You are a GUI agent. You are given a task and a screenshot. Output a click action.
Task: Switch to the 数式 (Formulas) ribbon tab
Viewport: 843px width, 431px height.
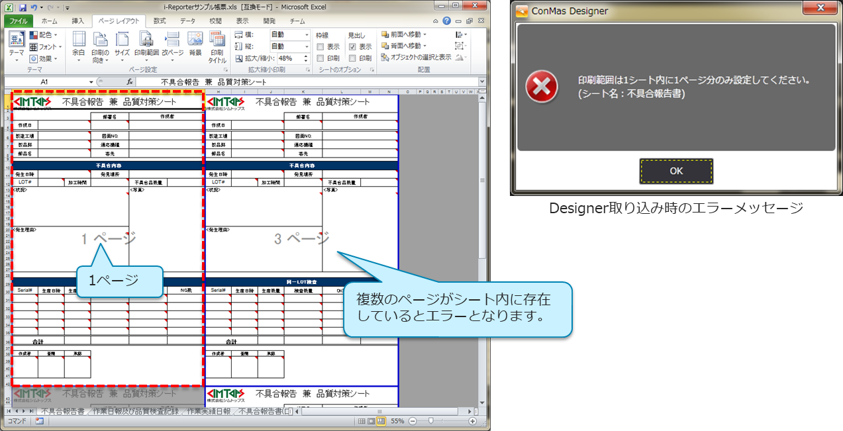click(x=160, y=21)
